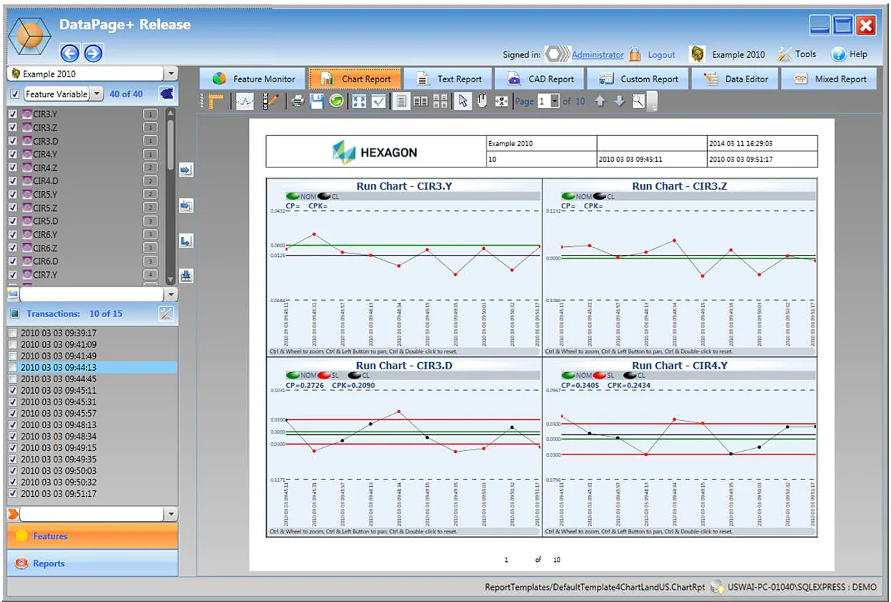Click the feature list scrollbar up arrow
Viewport: 891px width, 602px height.
coord(170,113)
